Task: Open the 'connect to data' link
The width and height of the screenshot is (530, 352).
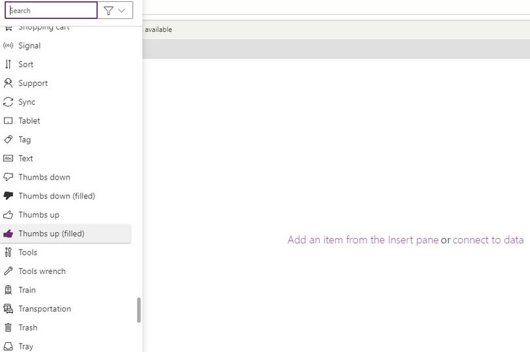Action: coord(488,240)
